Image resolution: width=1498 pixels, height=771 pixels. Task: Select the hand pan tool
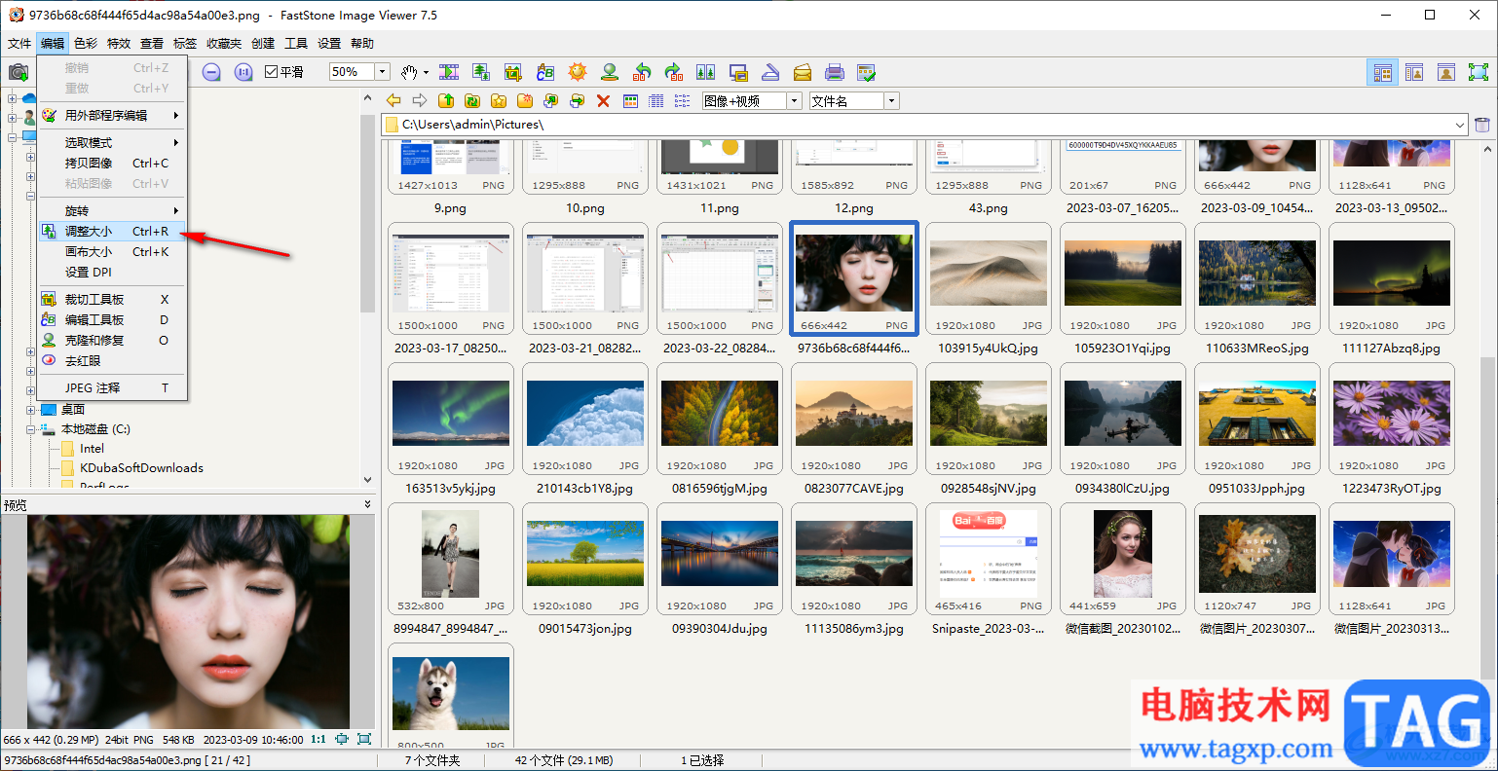pos(410,72)
